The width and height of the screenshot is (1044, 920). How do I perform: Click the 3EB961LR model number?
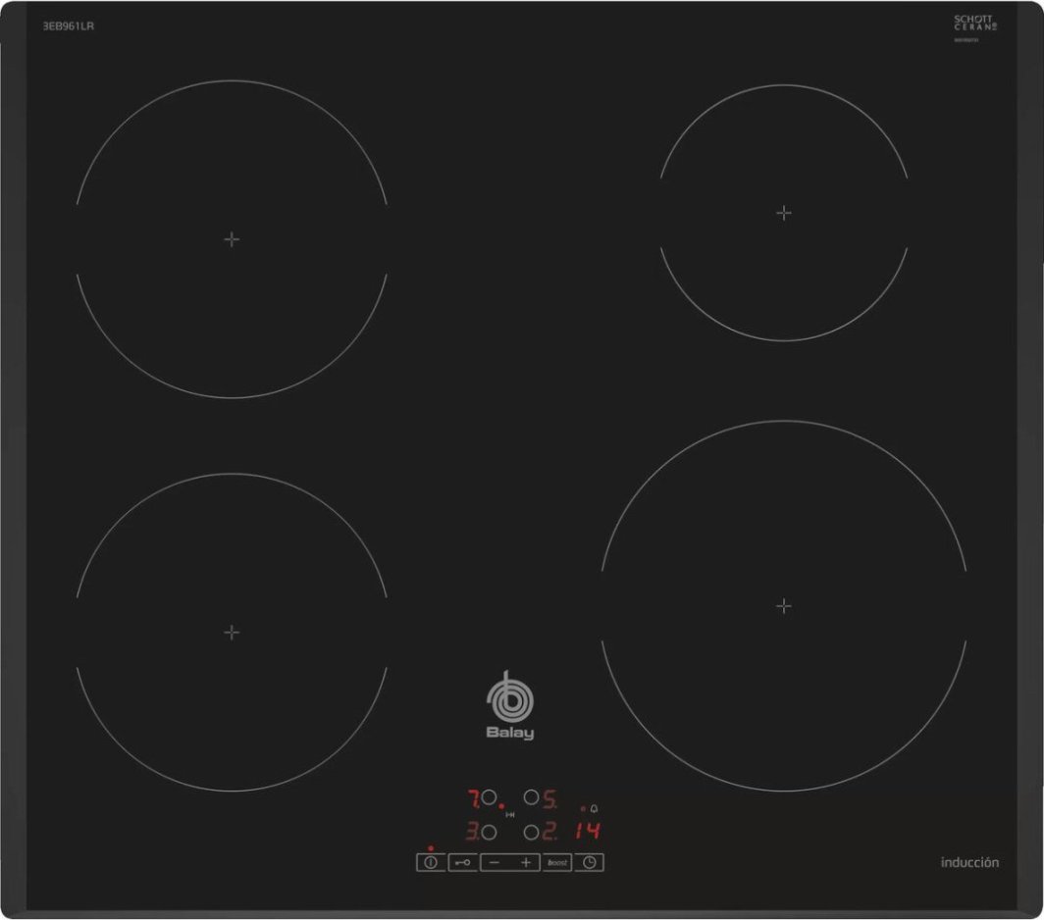click(68, 26)
